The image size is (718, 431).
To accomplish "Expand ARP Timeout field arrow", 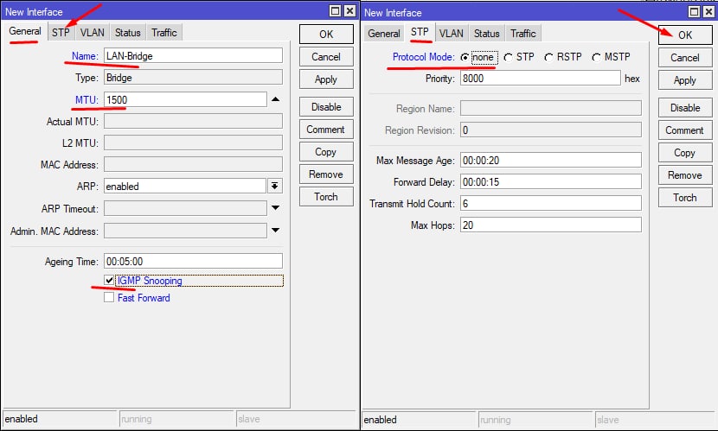I will coord(275,208).
